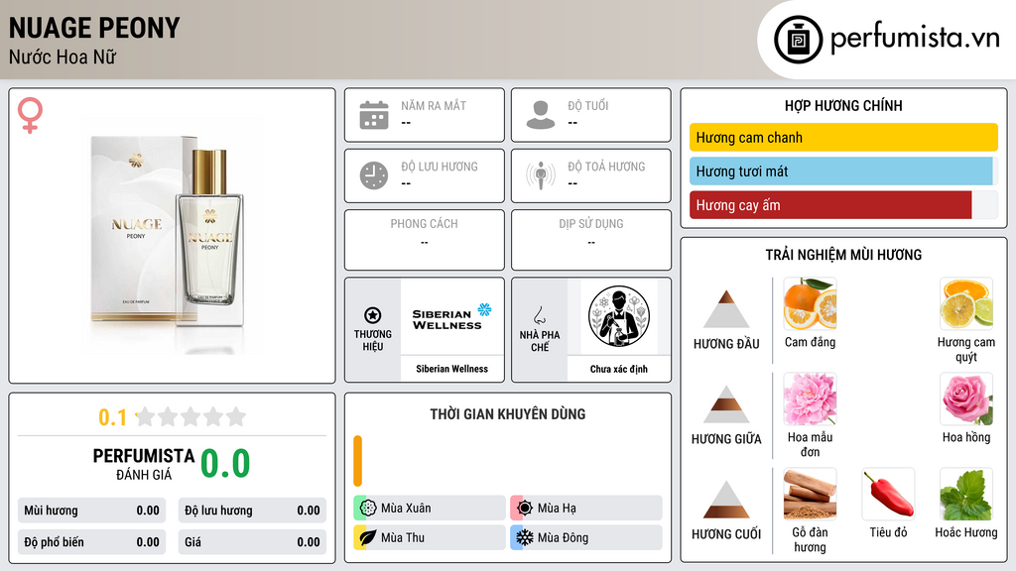Viewport: 1016px width, 571px height.
Task: Click the Độ lưu hương 0.00 rating row
Action: point(252,511)
